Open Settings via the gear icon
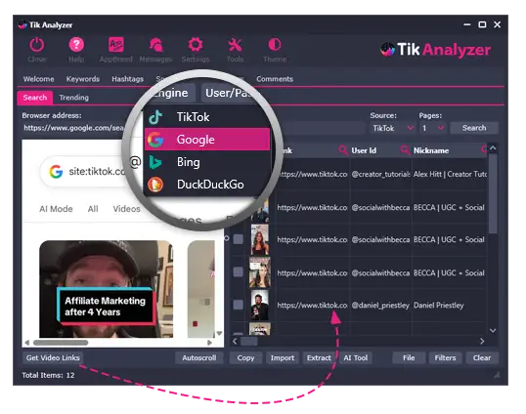Viewport: 526px width, 414px height. pos(196,45)
